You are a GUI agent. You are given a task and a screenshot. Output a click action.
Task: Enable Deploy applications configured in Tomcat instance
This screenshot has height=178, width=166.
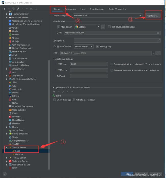click(x=112, y=64)
